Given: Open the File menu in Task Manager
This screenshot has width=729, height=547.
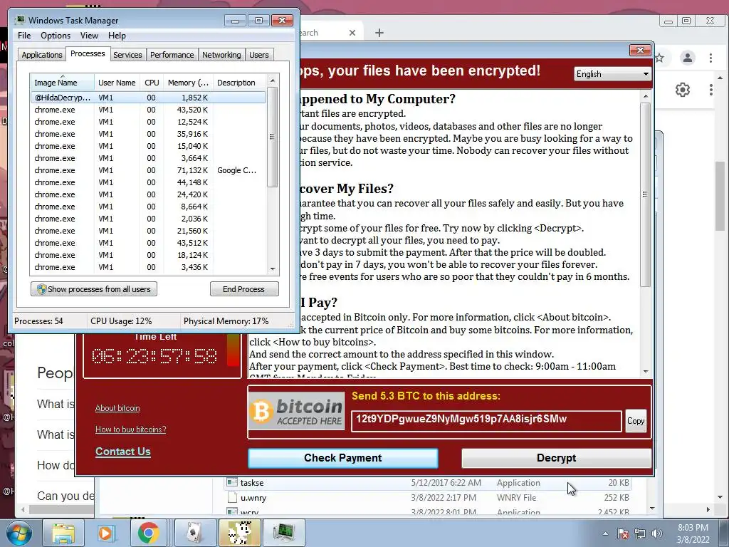Looking at the screenshot, I should (24, 36).
